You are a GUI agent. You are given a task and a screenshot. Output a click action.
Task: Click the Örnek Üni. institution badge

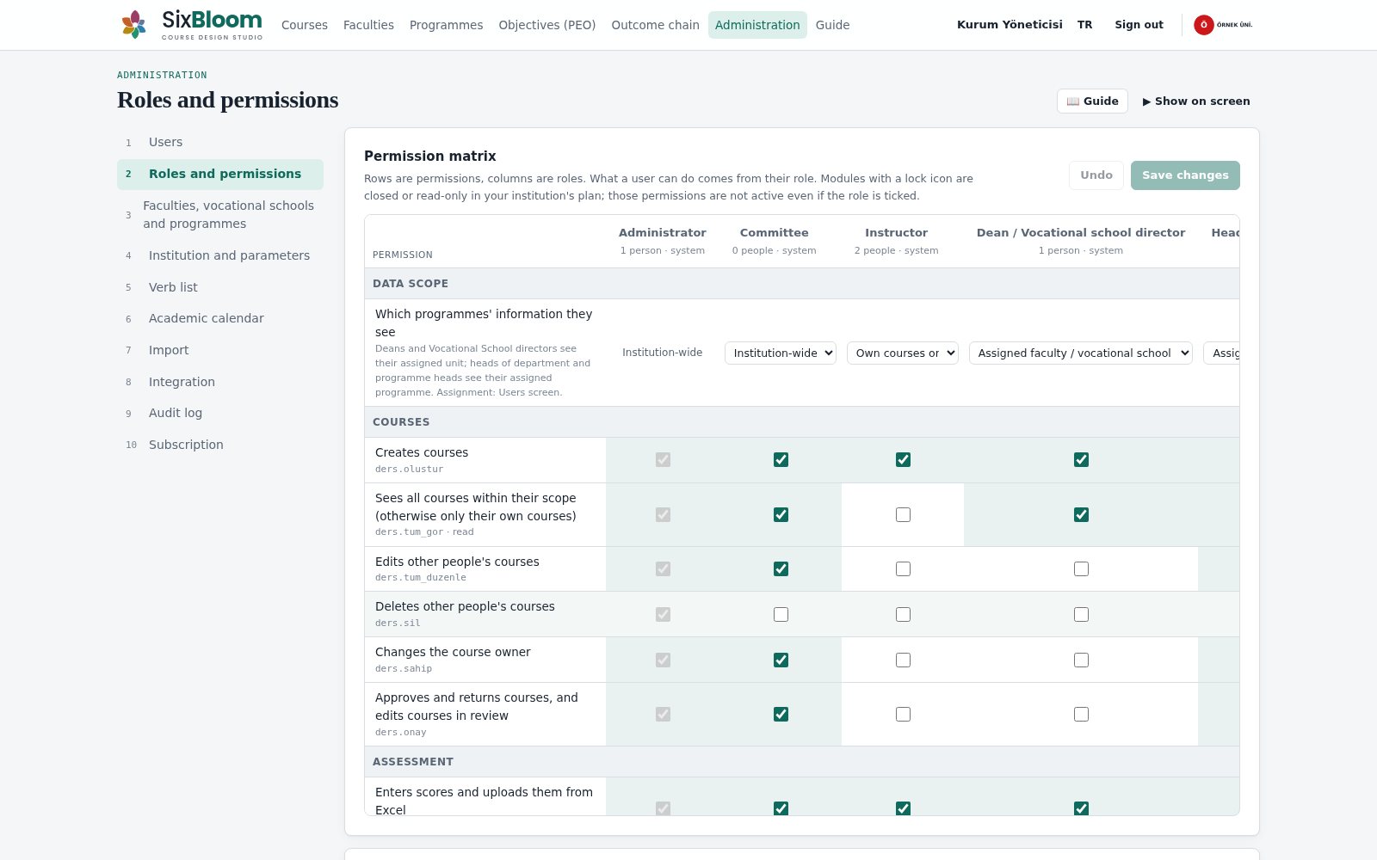click(1223, 25)
